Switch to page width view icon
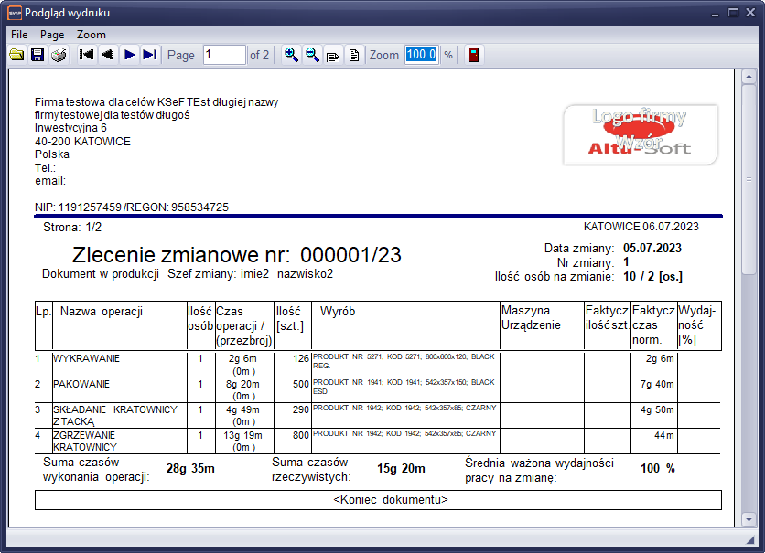The image size is (765, 553). coord(333,55)
